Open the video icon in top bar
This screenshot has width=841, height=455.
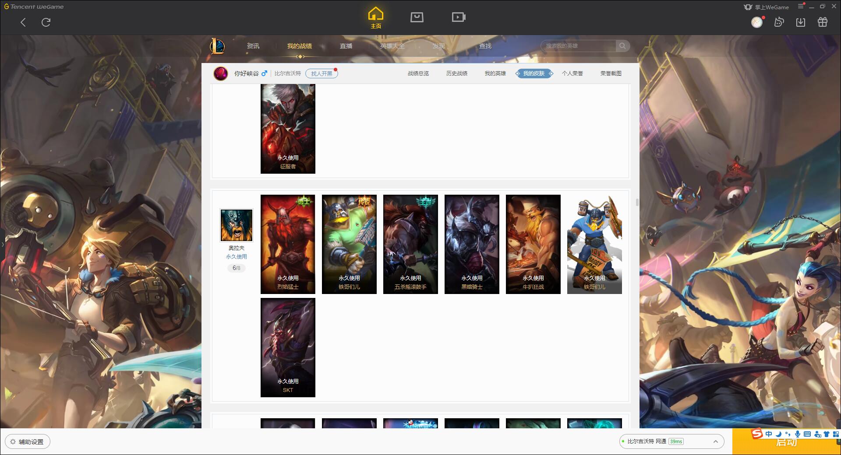[x=458, y=17]
